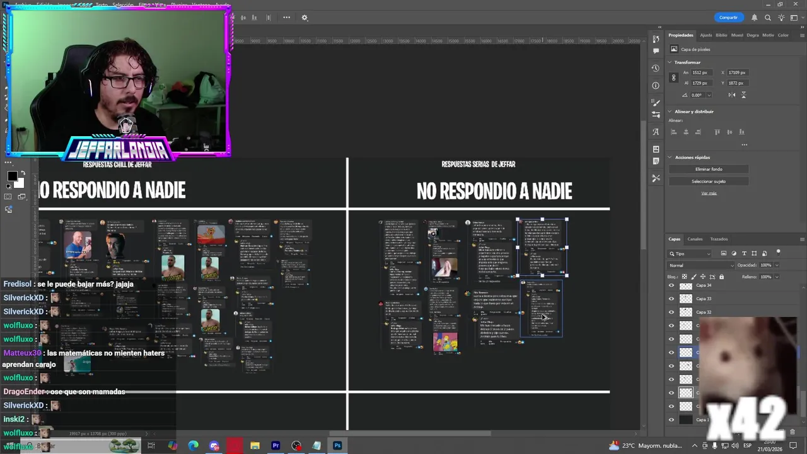Switch to the Ajustes tab

click(x=706, y=35)
